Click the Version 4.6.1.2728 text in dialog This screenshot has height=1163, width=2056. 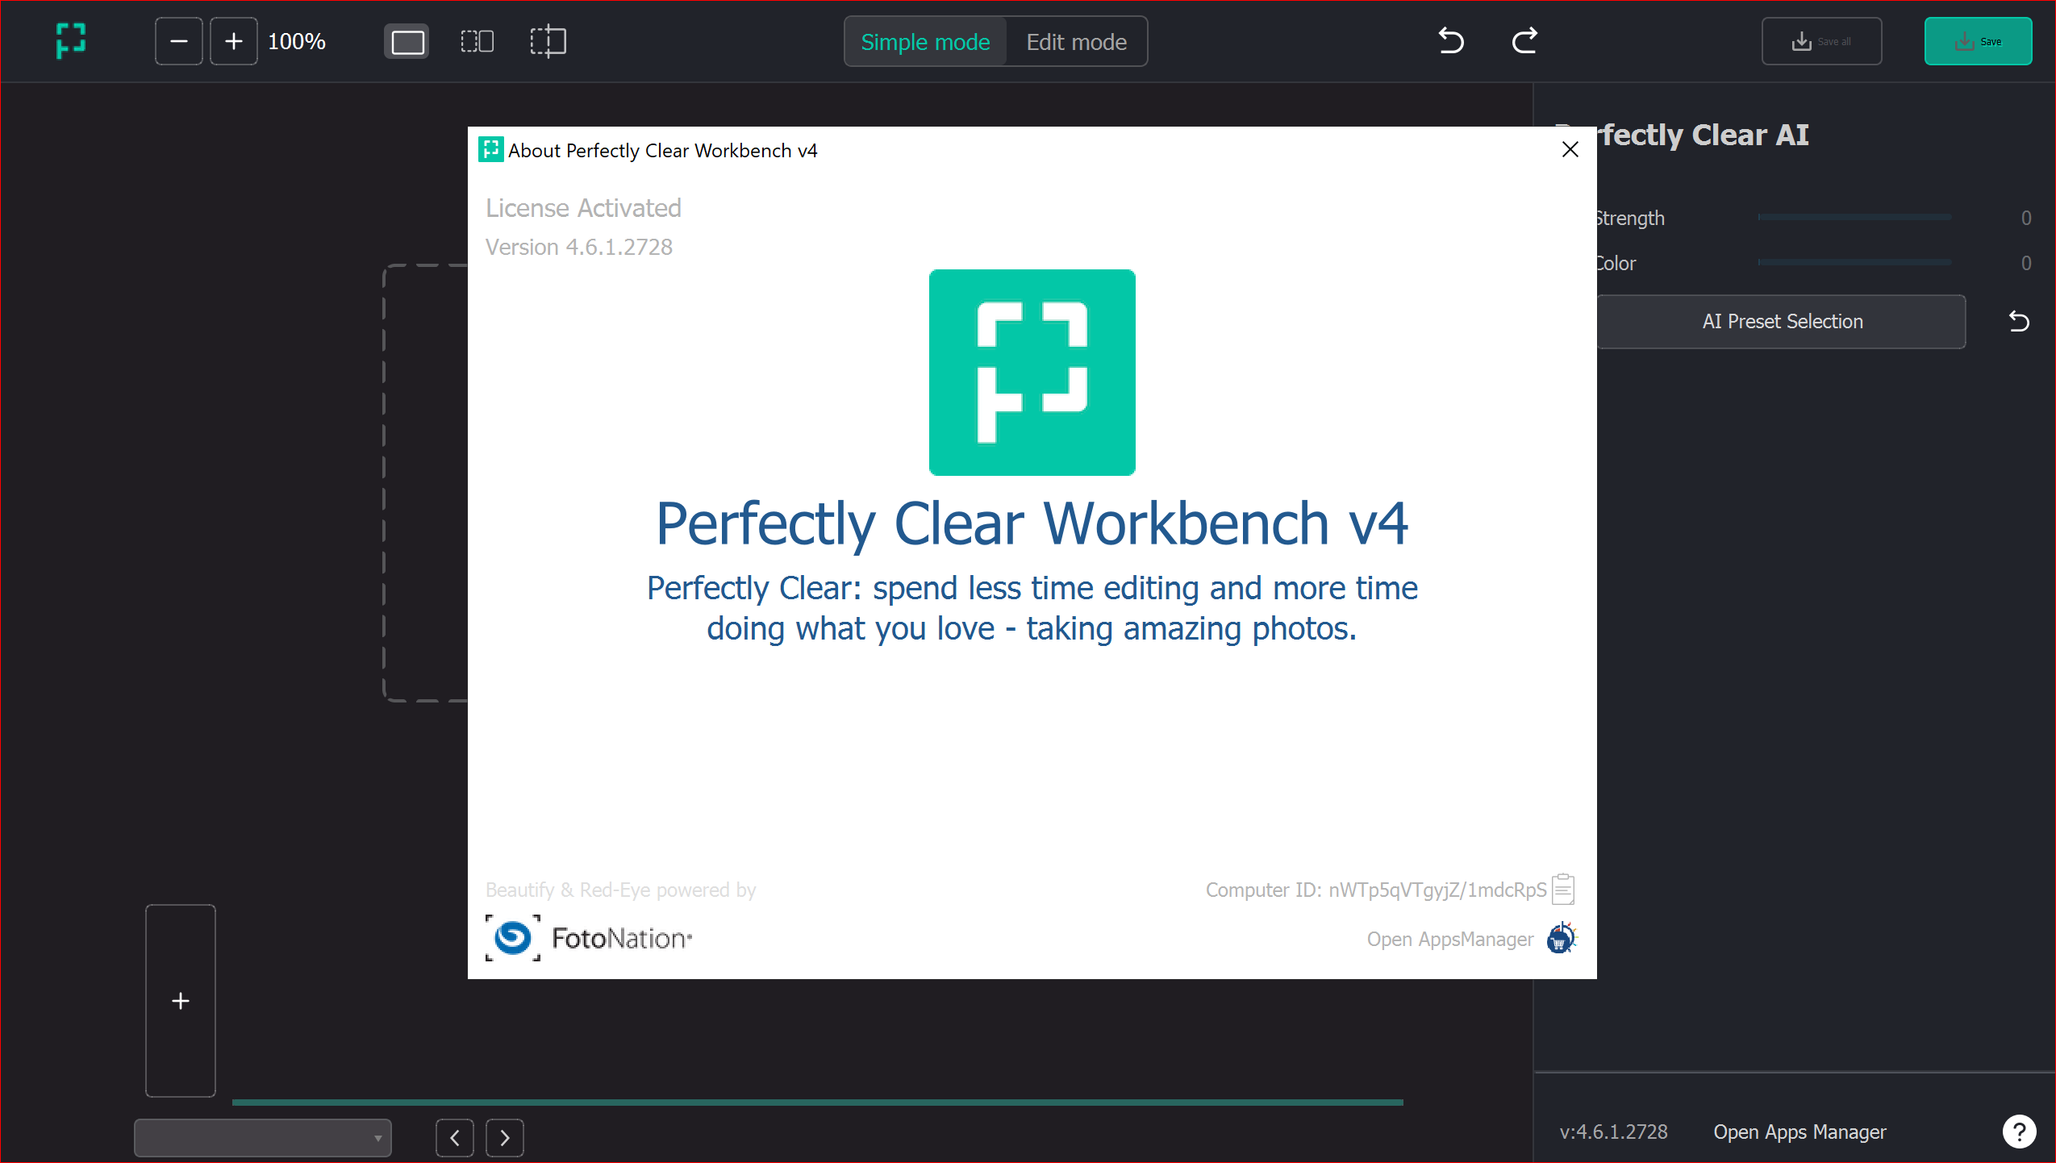tap(579, 247)
